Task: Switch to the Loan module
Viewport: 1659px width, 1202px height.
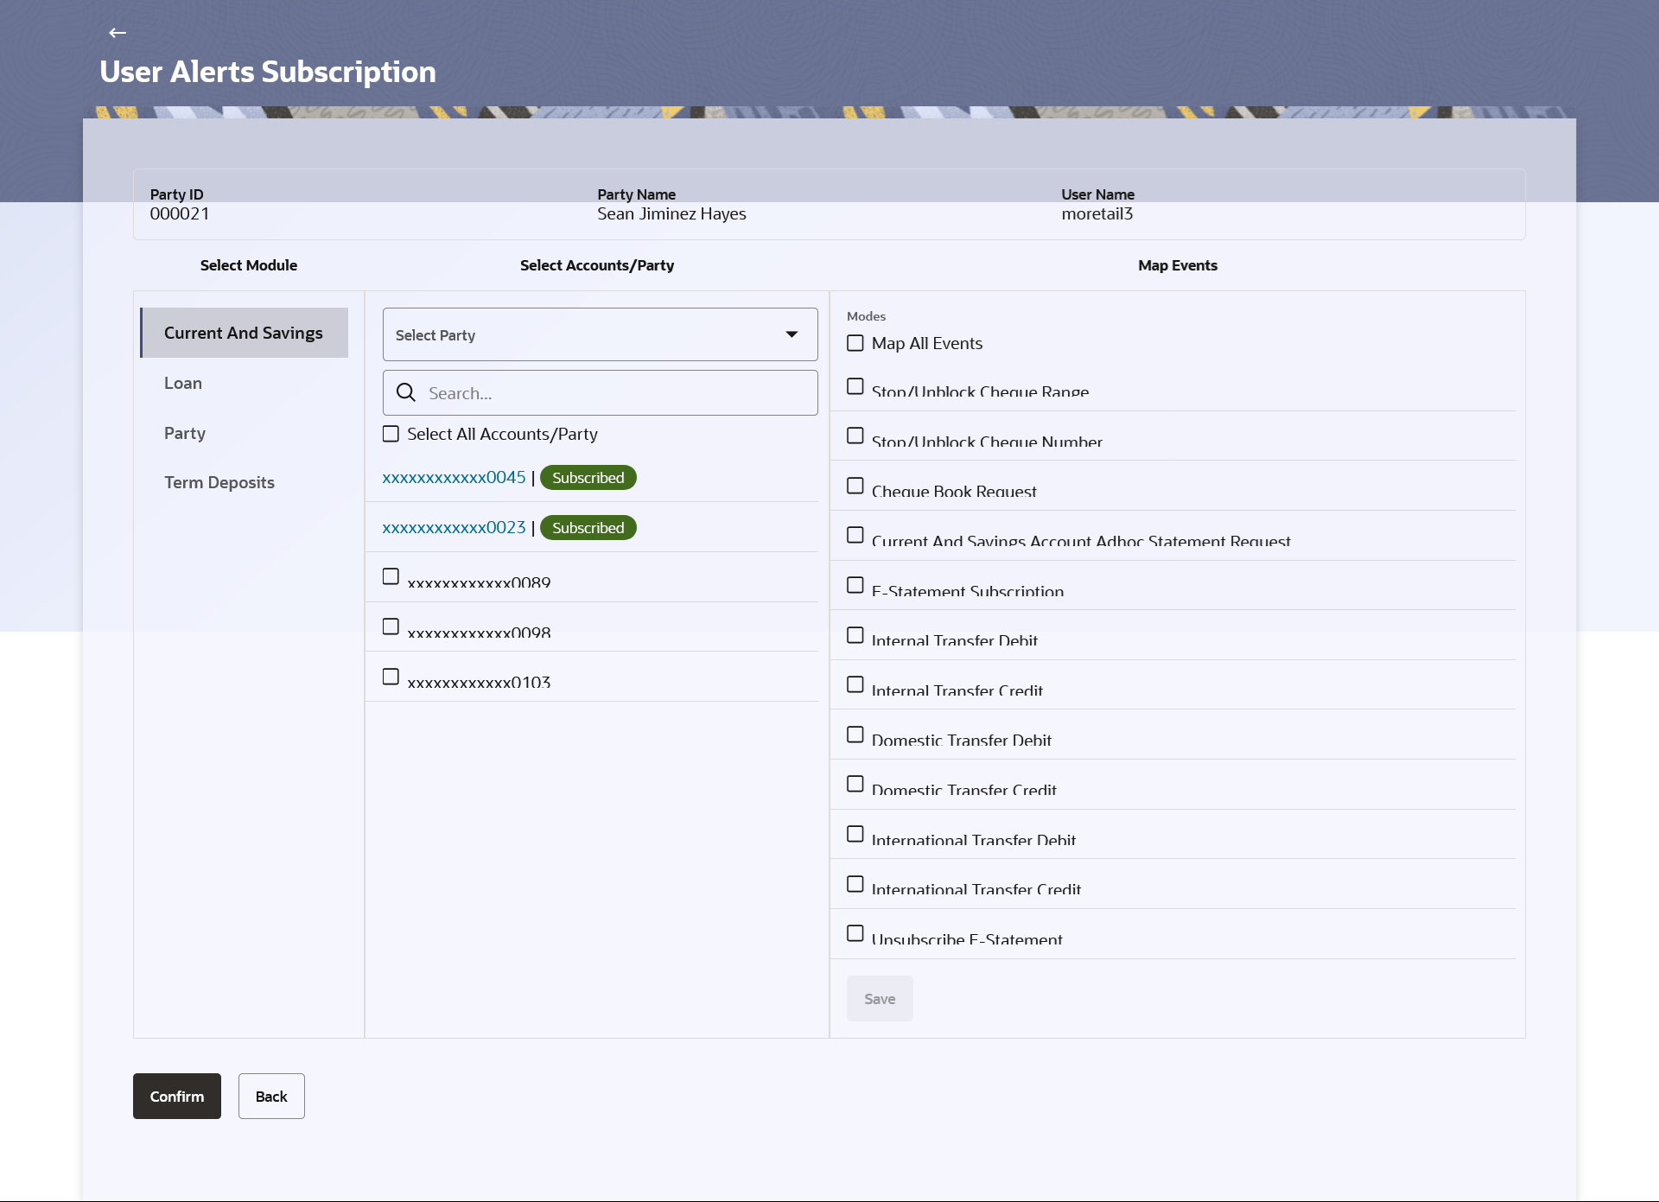Action: 183,383
